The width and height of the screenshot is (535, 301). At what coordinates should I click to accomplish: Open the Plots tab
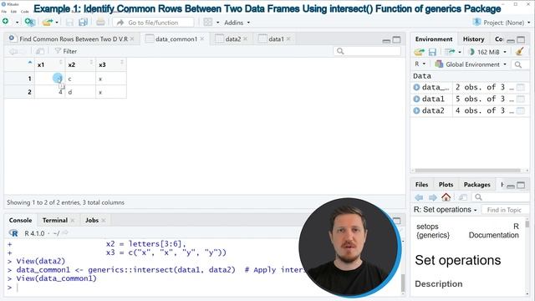point(446,185)
